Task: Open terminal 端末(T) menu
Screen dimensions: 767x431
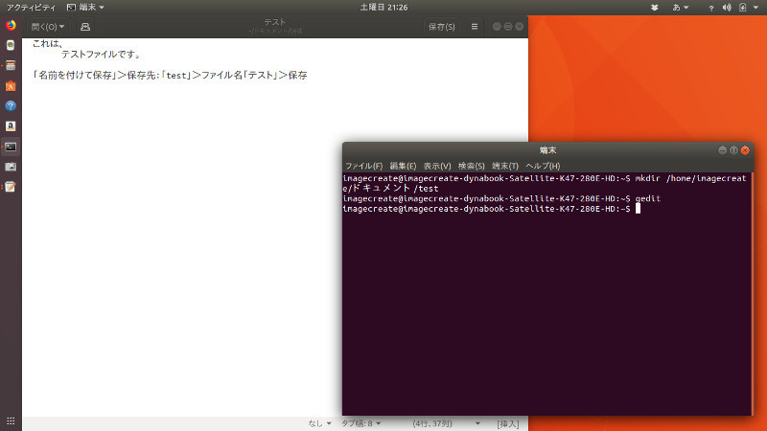Action: tap(505, 166)
